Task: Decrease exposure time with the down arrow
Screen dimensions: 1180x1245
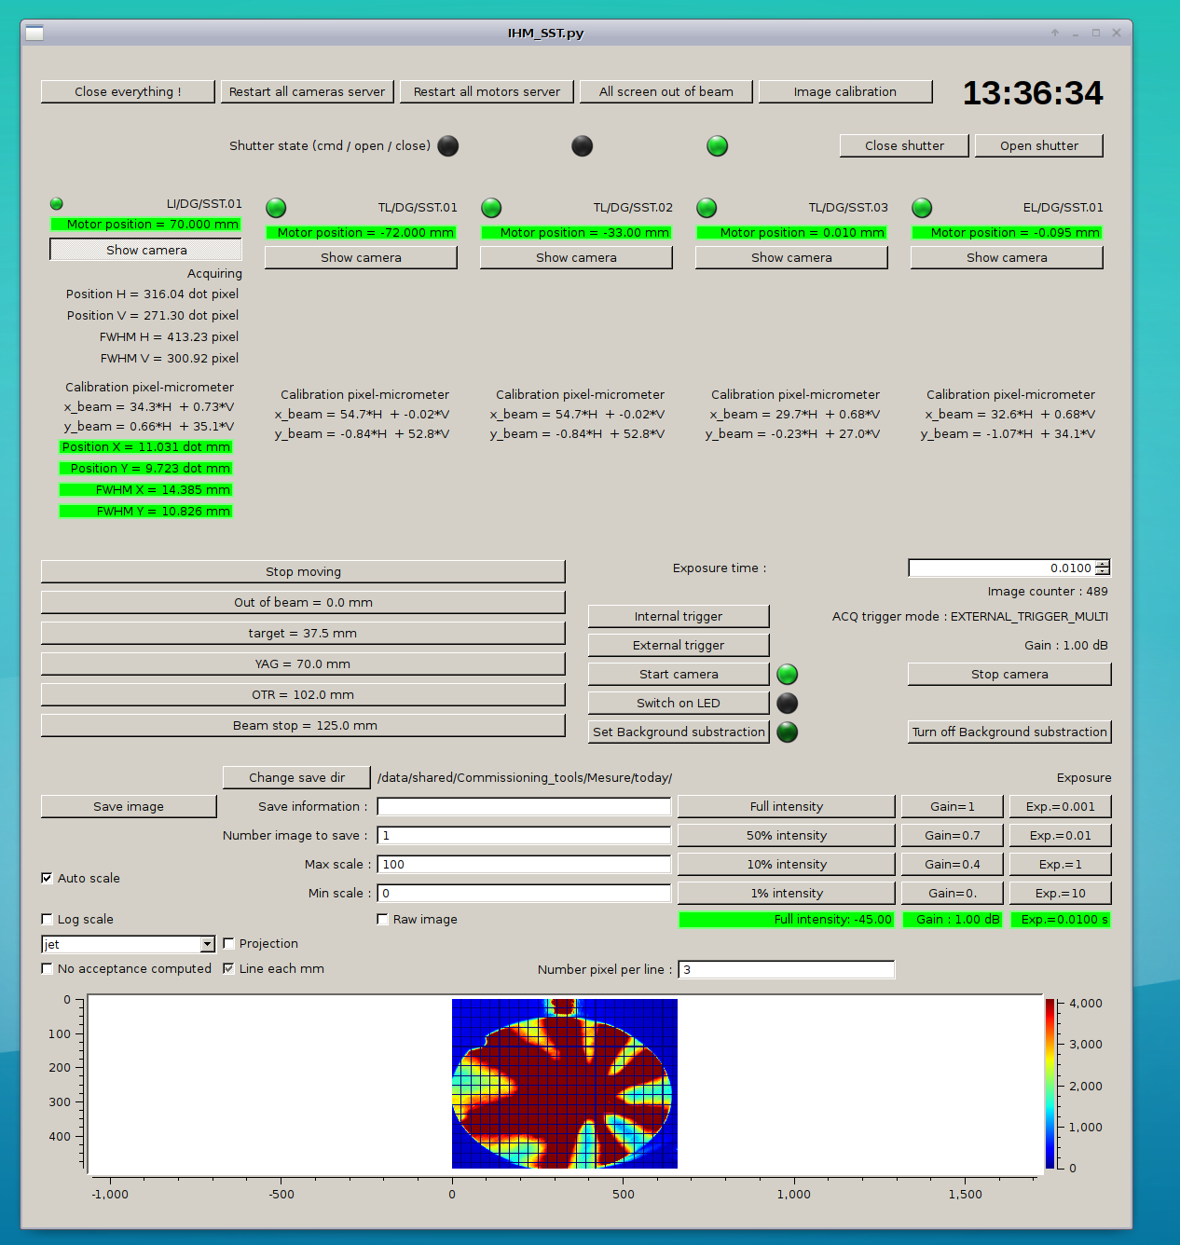Action: [x=1103, y=572]
